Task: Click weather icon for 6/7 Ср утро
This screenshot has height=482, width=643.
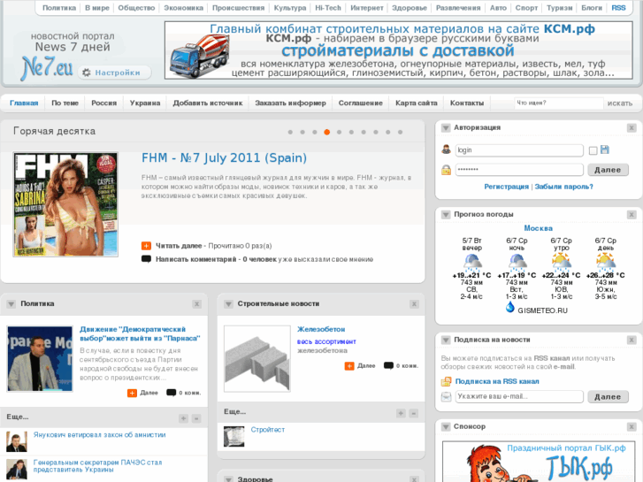Action: 562,261
